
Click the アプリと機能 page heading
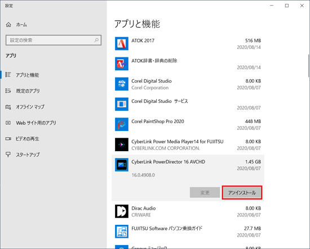(x=137, y=24)
